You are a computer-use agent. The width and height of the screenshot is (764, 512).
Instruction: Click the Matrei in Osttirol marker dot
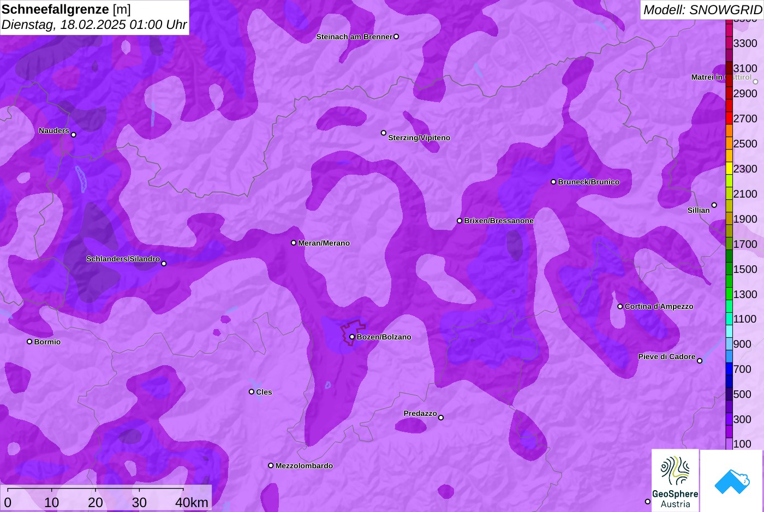[x=756, y=82]
